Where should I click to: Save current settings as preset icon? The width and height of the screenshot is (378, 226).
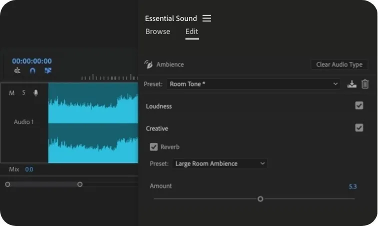click(351, 84)
